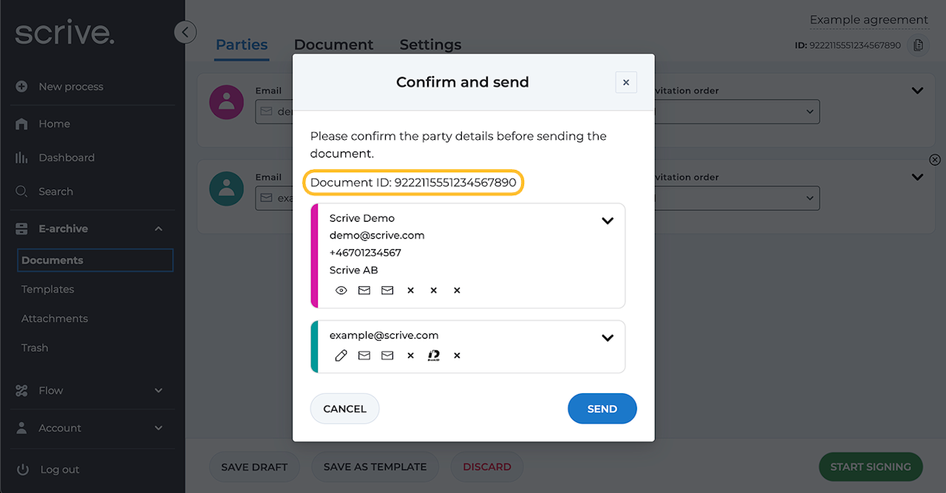Click the signing pen icon for example@scrive.com

(x=341, y=356)
